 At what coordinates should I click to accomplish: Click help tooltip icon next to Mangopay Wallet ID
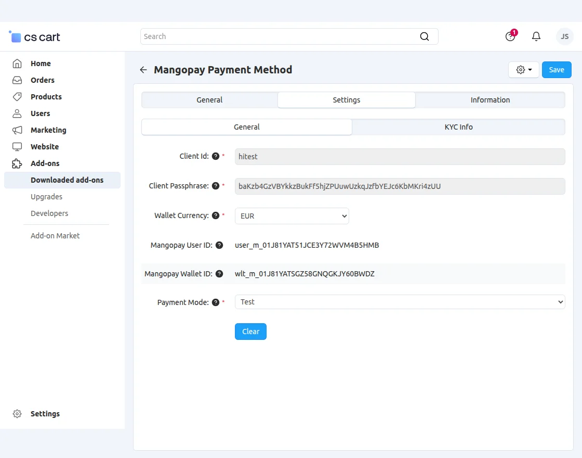pyautogui.click(x=219, y=274)
